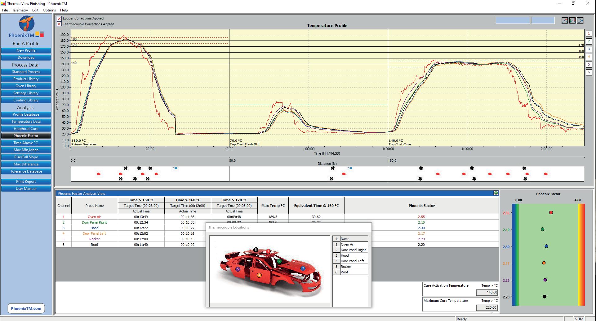
Task: Open the Time Above °C analysis
Action: pos(26,143)
